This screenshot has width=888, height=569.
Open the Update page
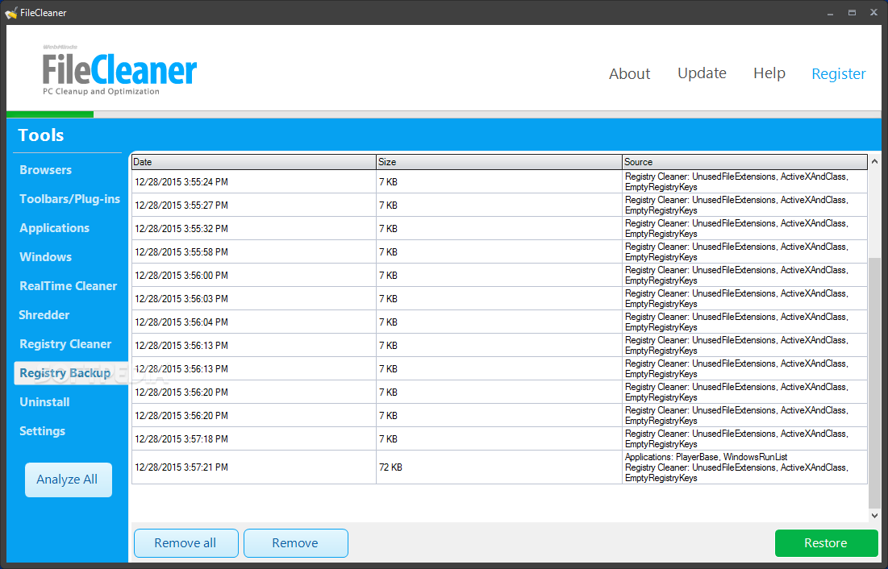coord(702,73)
